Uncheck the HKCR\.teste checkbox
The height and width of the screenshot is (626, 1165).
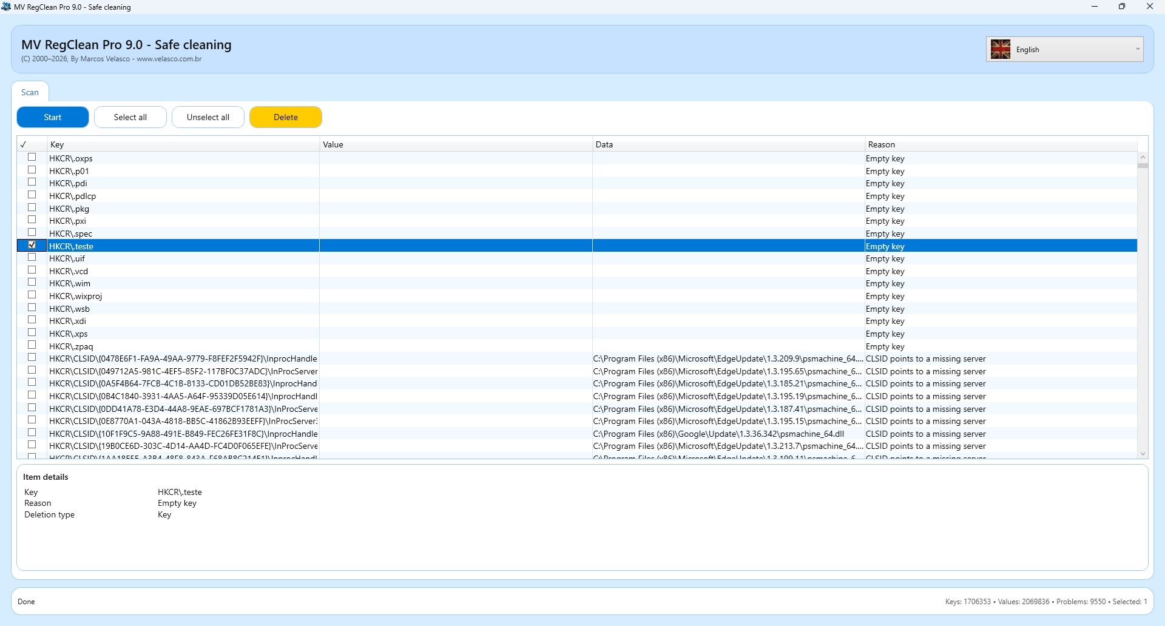click(32, 245)
